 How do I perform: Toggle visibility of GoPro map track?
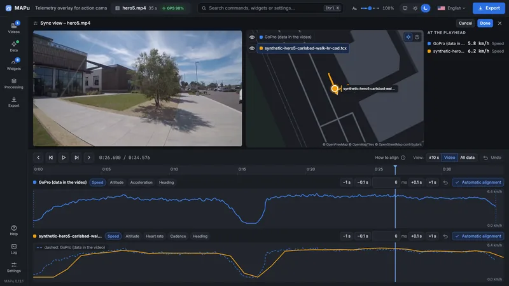pos(252,37)
